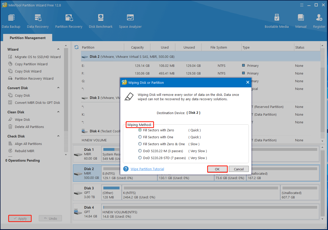Select Fill Sectors with One radio button

140,137
